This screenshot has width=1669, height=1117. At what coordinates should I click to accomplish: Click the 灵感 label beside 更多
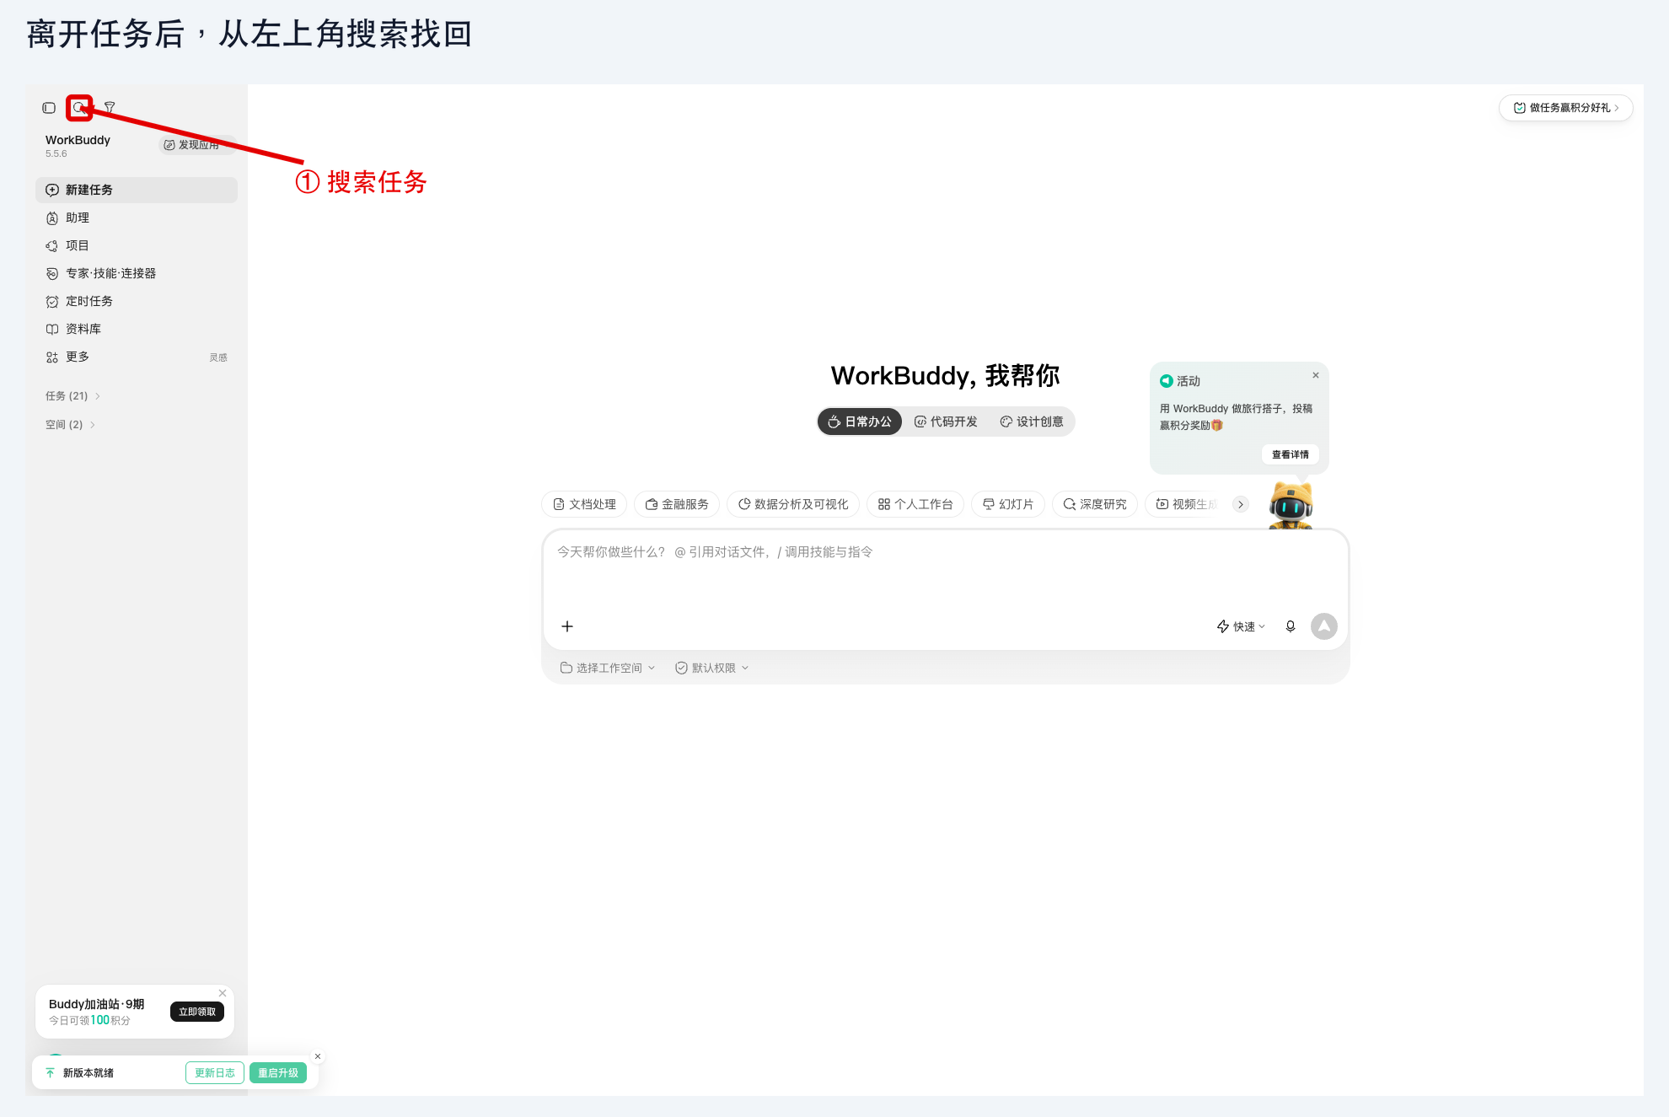pos(218,357)
